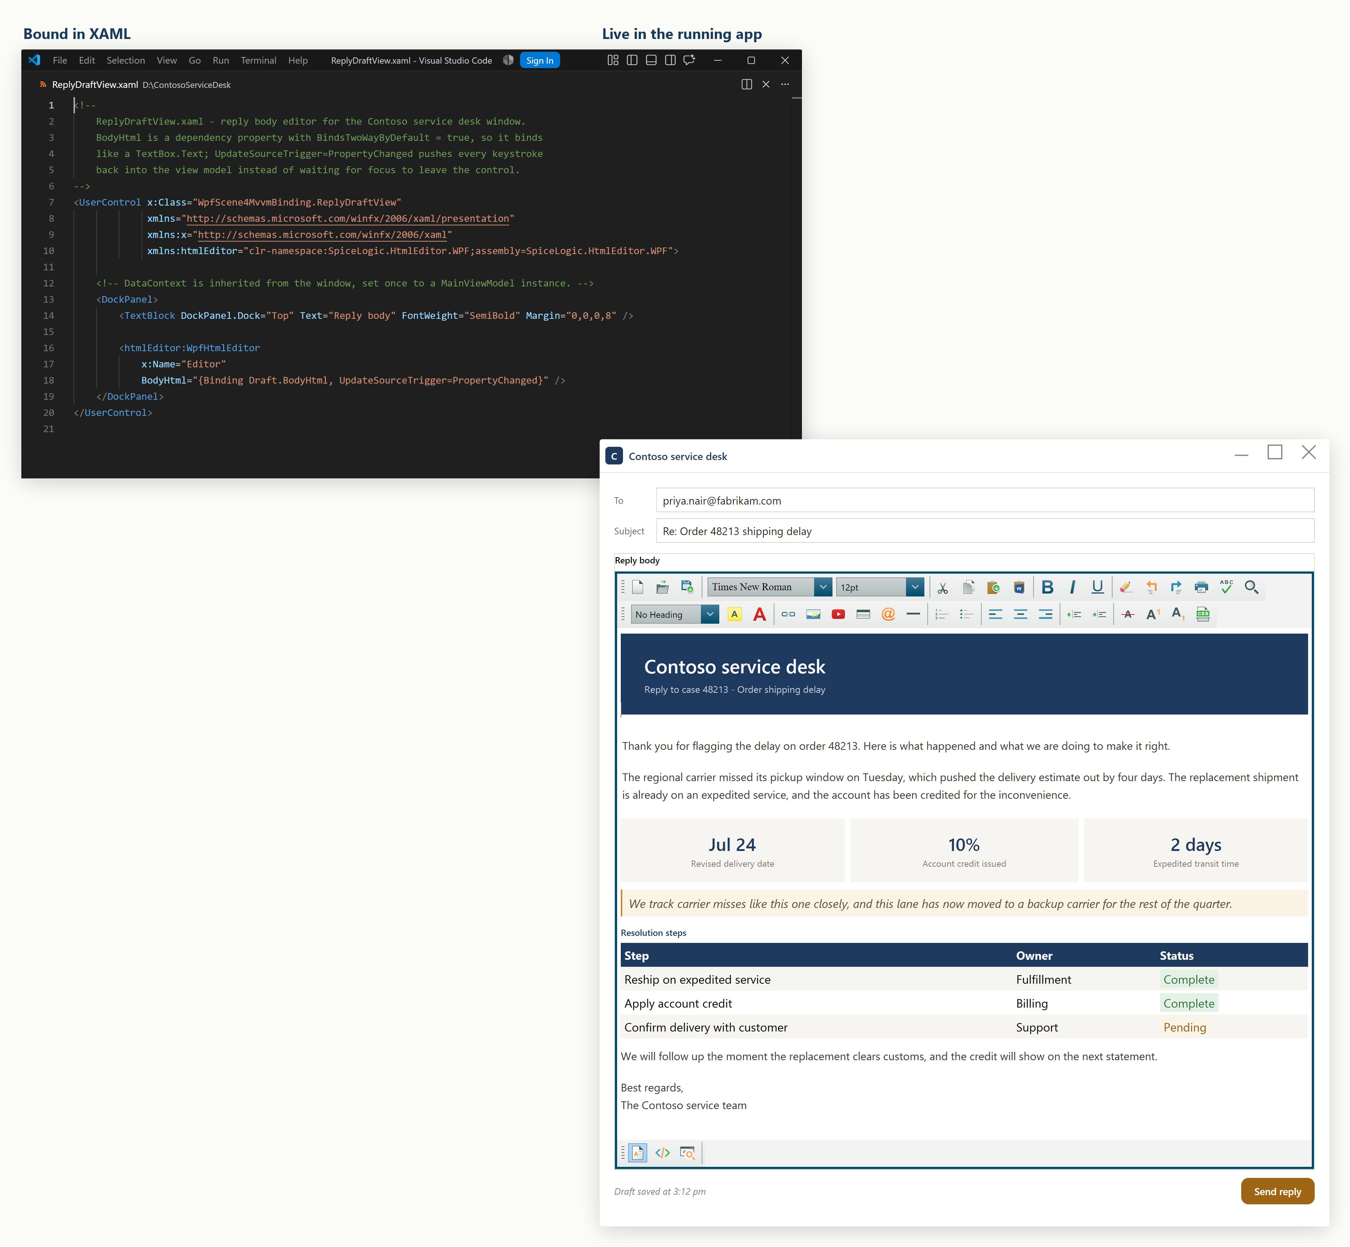1350x1247 pixels.
Task: Click the Insert horizontal rule icon
Action: click(913, 614)
